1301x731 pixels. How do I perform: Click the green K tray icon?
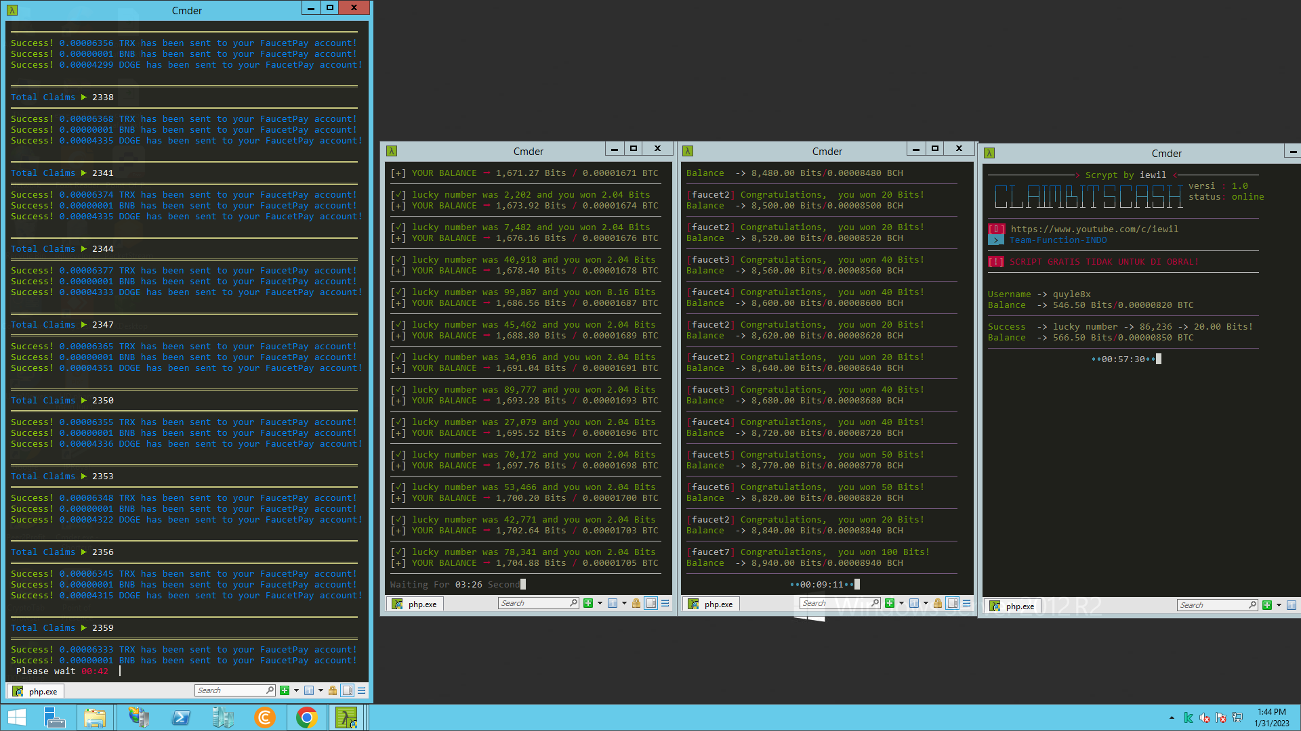[1189, 717]
